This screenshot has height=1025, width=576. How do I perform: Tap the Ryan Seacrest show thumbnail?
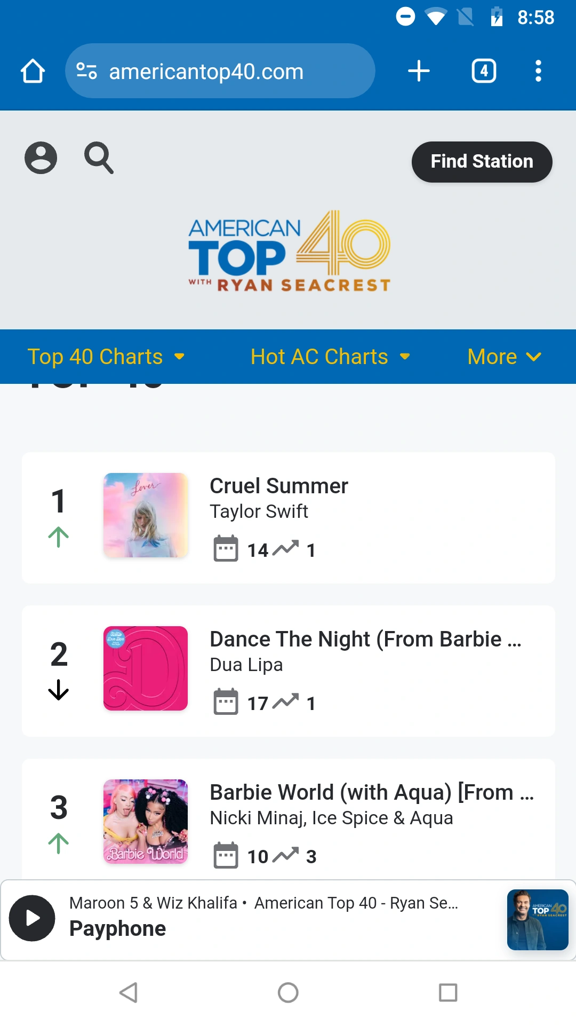538,920
